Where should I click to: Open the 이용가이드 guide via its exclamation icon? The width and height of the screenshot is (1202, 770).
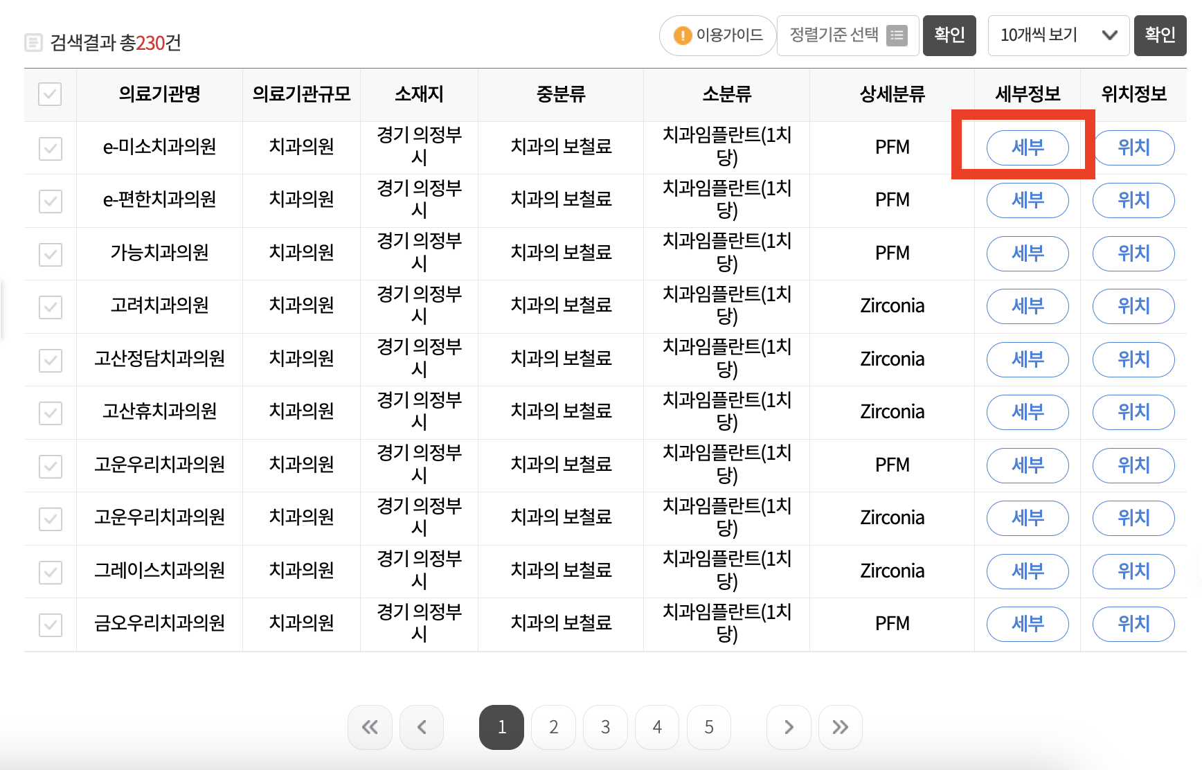pyautogui.click(x=682, y=35)
